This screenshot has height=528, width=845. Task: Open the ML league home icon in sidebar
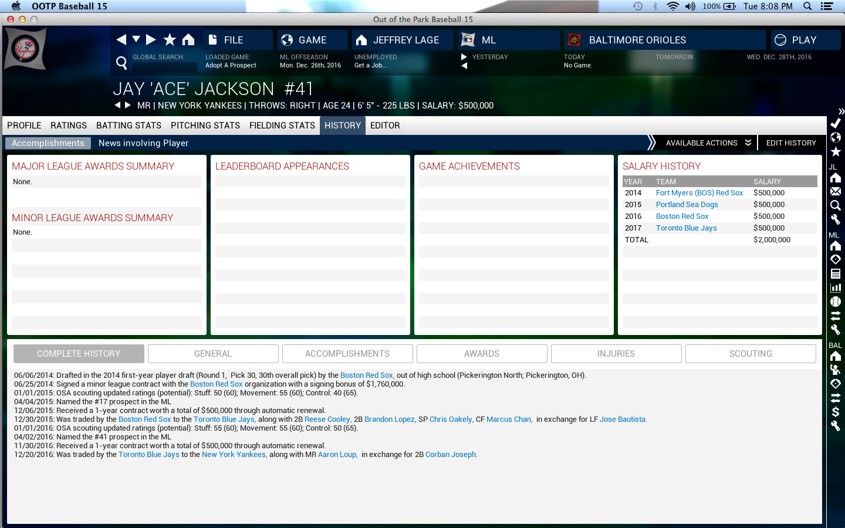[x=836, y=246]
